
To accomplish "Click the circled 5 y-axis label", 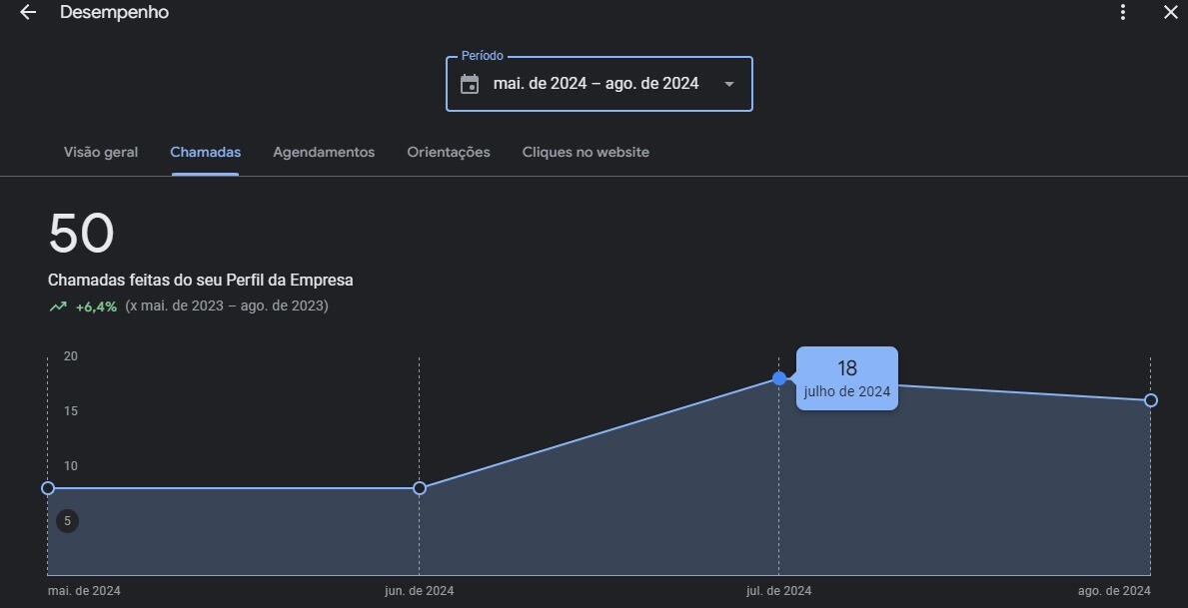I will pyautogui.click(x=67, y=521).
